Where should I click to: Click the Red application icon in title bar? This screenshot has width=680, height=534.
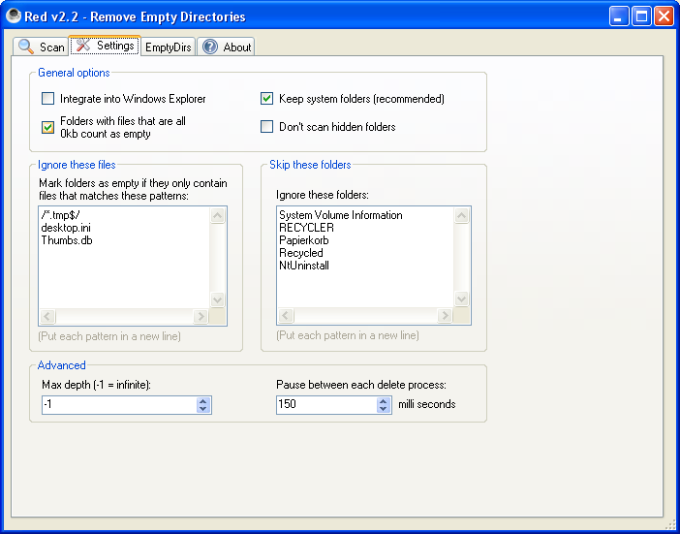coord(14,16)
